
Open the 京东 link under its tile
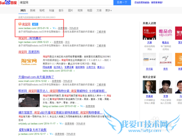click(x=166, y=69)
